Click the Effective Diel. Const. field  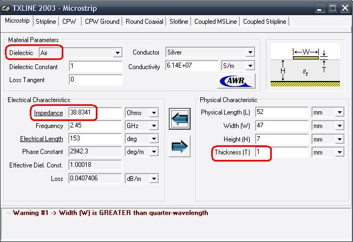pyautogui.click(x=95, y=165)
